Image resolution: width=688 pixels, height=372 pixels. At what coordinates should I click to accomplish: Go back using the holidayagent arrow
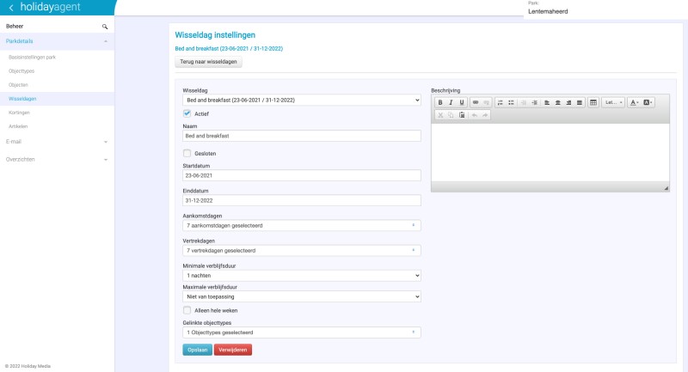(x=11, y=8)
